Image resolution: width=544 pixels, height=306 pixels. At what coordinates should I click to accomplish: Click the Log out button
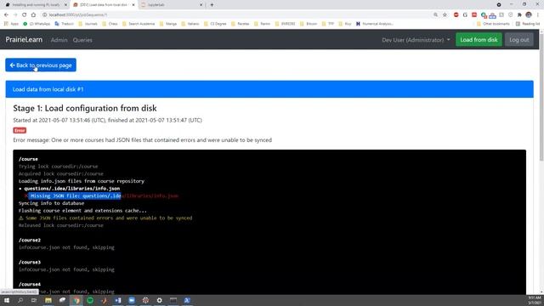[x=519, y=40]
